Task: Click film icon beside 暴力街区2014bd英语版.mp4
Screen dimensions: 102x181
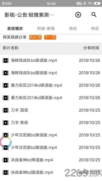Action: point(6,85)
